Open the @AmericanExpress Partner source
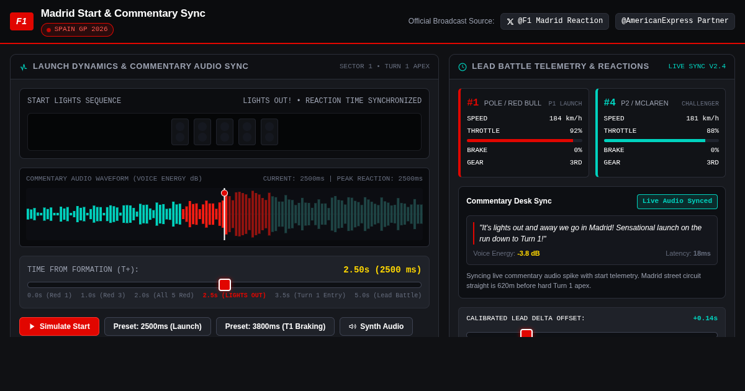The width and height of the screenshot is (745, 391). (675, 22)
